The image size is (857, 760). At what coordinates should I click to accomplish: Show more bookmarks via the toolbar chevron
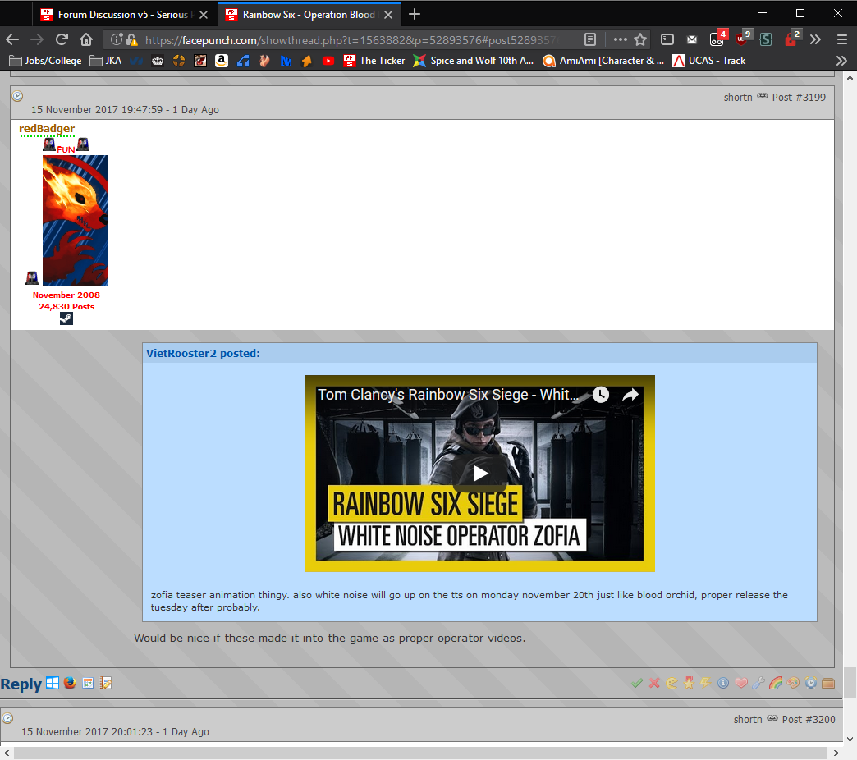(841, 61)
